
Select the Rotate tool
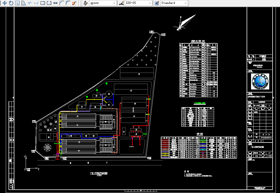tap(11, 3)
